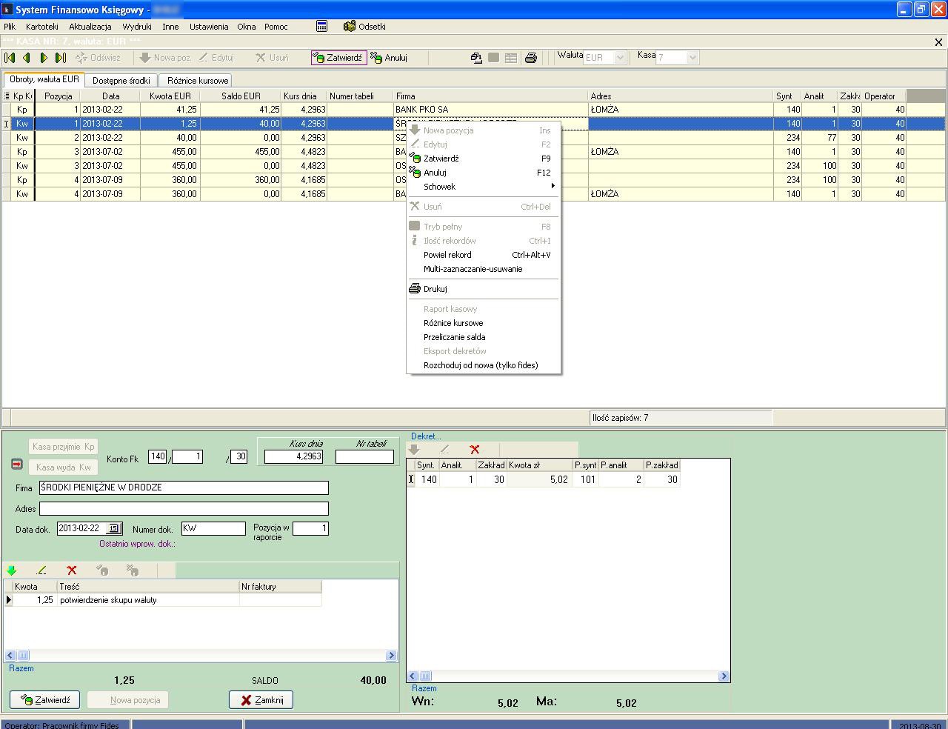948x729 pixels.
Task: Click bottom Zatwierdź button in form
Action: [44, 700]
